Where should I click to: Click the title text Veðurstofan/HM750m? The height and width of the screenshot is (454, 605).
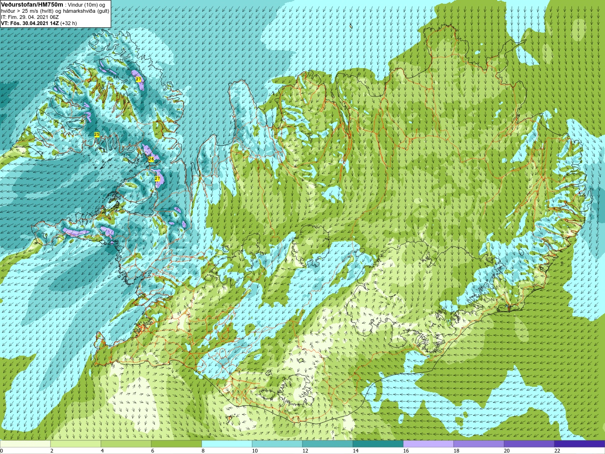coord(32,4)
